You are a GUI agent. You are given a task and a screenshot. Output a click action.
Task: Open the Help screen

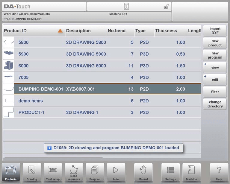(219, 172)
